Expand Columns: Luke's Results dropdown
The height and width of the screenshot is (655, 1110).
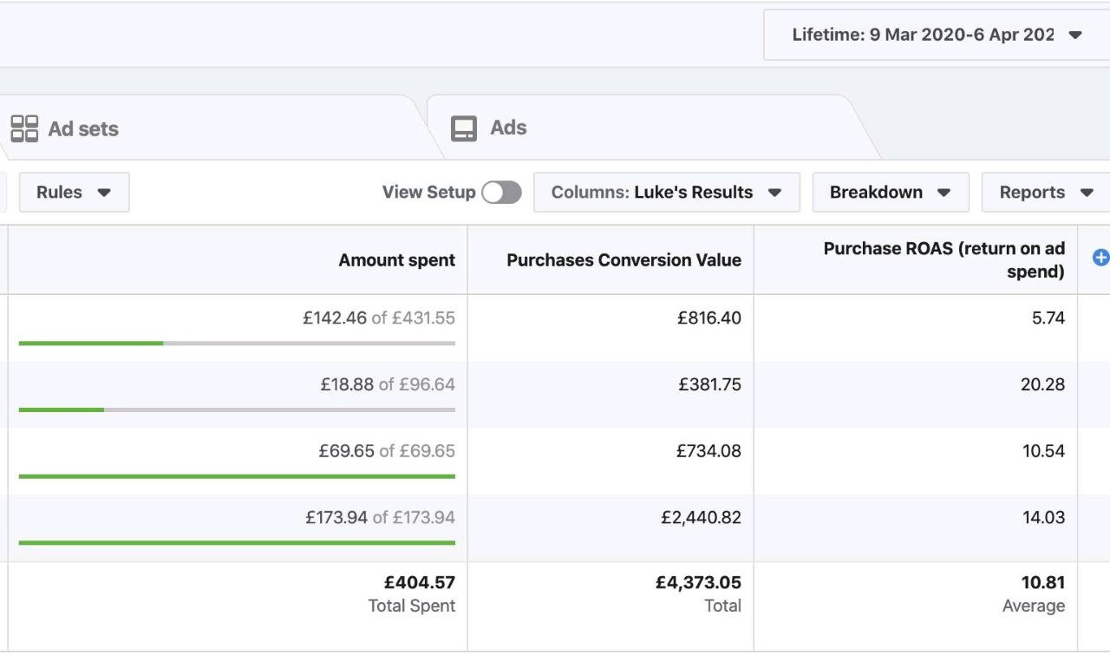[666, 193]
